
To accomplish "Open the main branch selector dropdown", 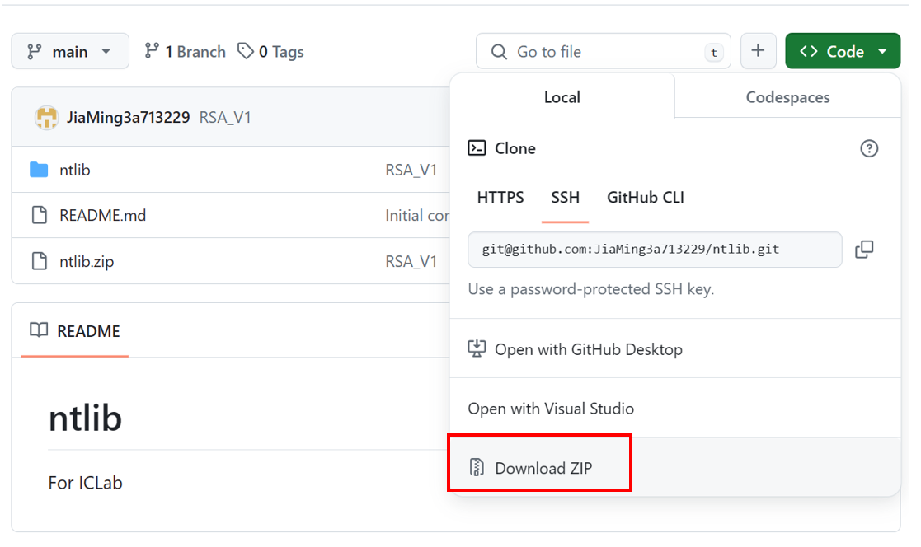I will click(x=70, y=52).
